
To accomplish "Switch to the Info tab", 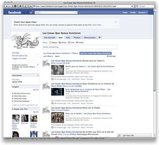I will click(x=68, y=38).
